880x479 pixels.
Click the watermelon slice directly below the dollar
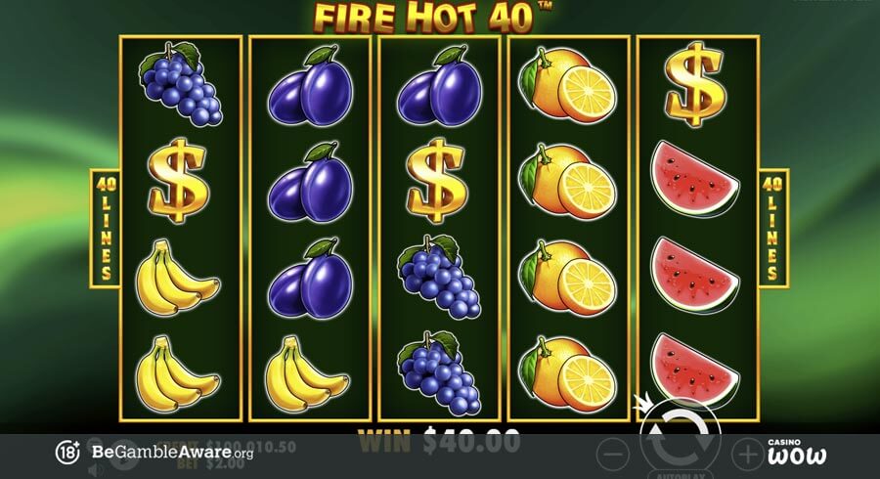point(695,180)
